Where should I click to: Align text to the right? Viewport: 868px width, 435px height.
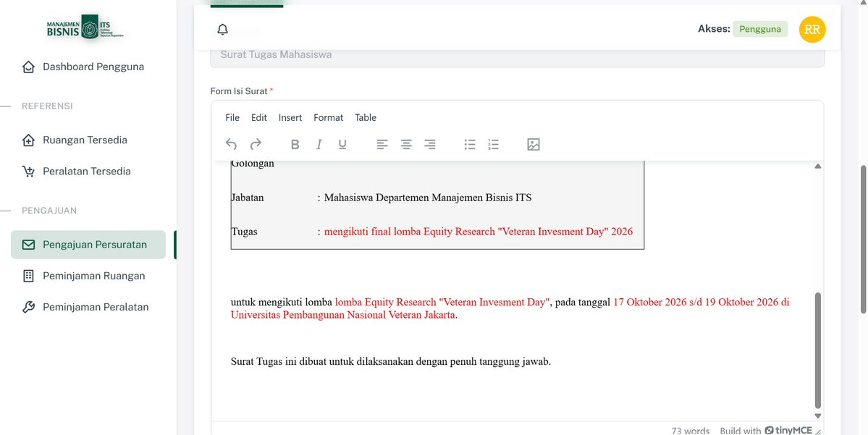coord(430,145)
